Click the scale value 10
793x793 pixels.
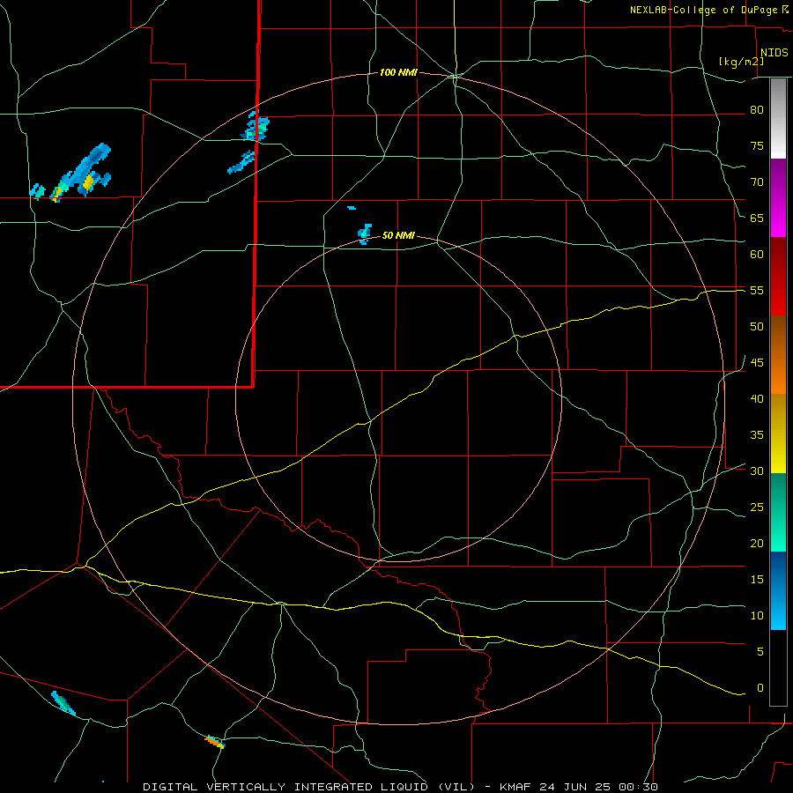757,616
